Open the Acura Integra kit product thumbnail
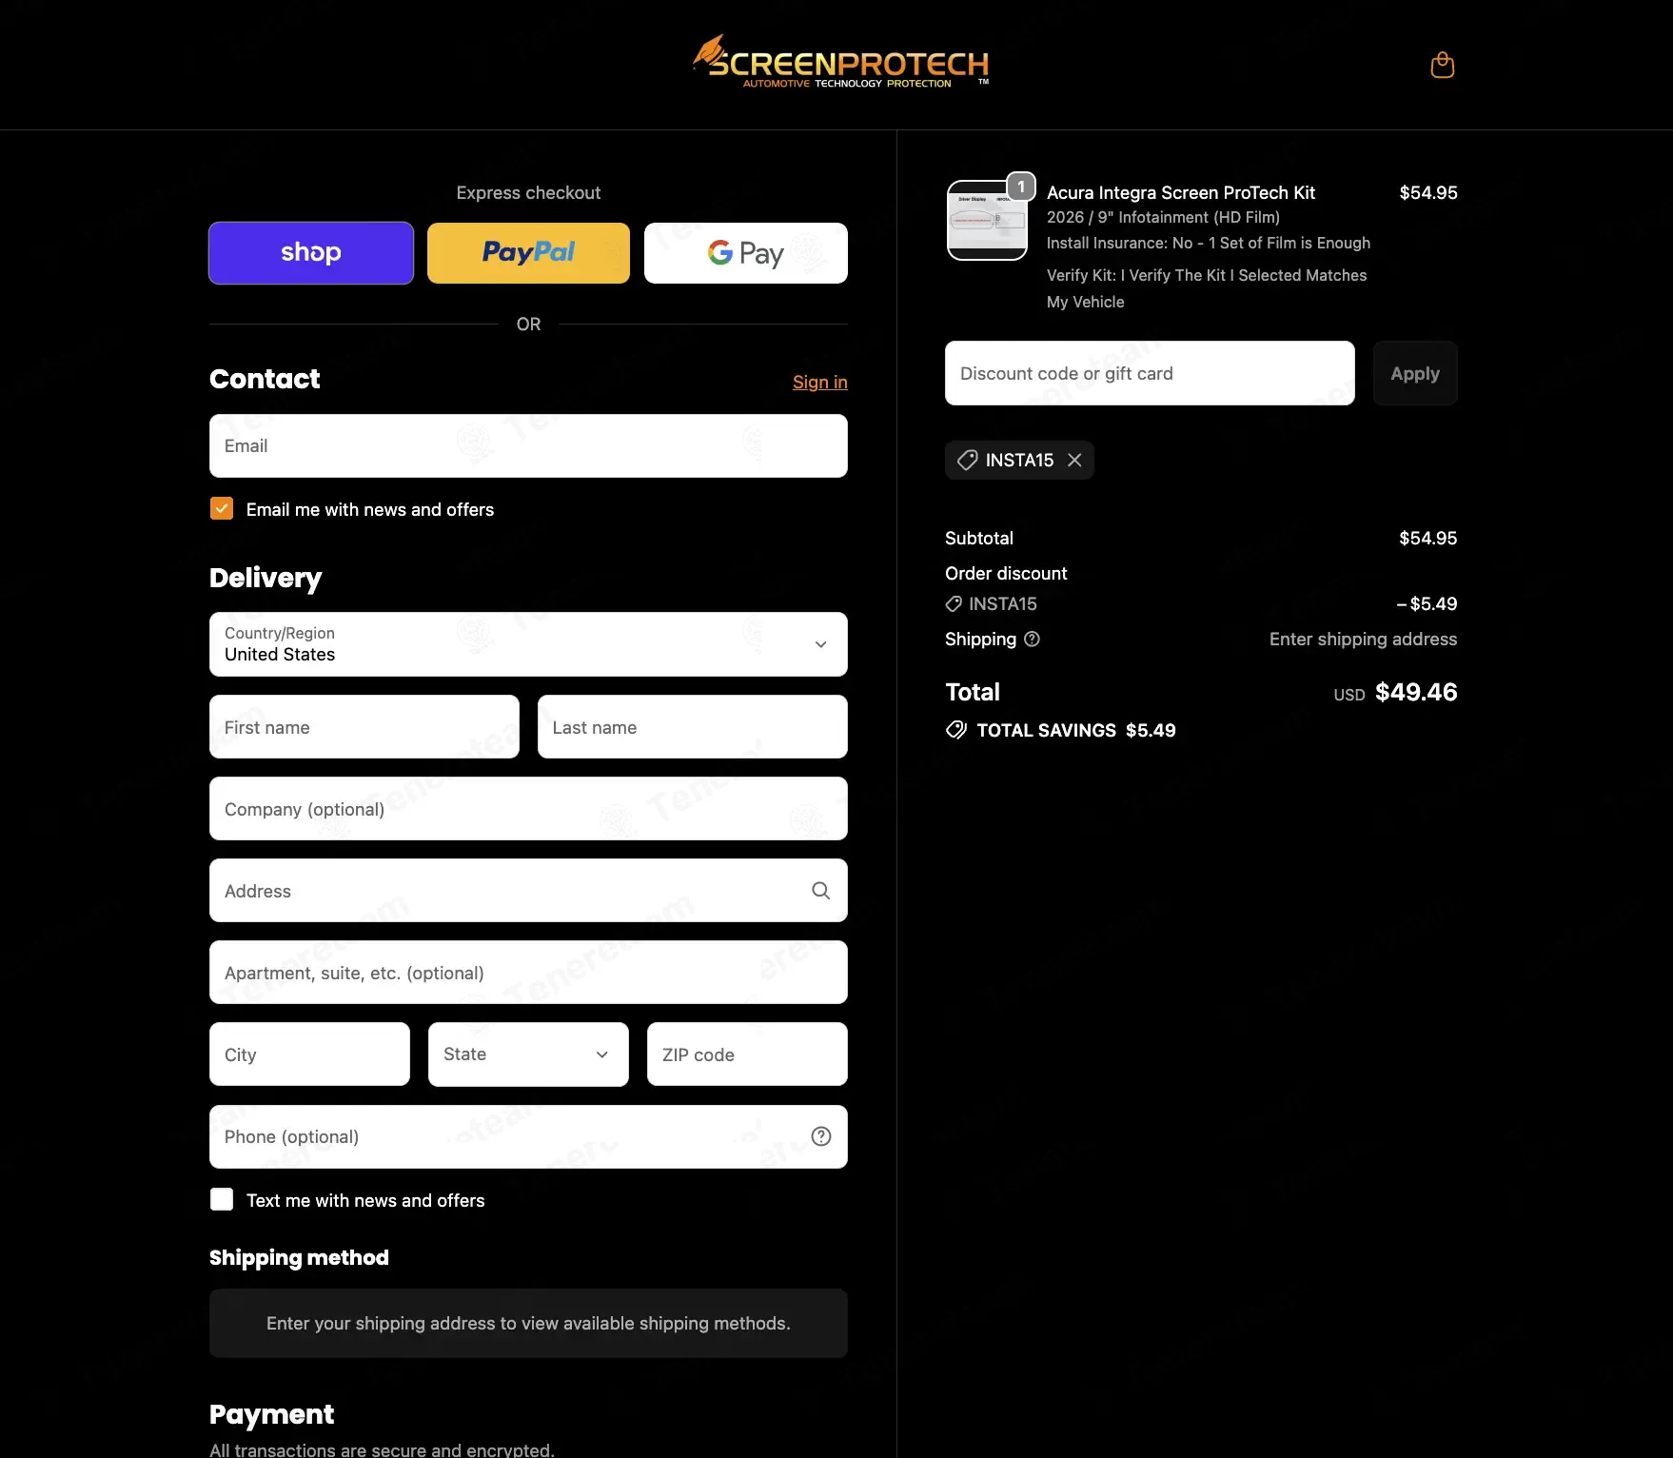This screenshot has width=1673, height=1458. (987, 220)
